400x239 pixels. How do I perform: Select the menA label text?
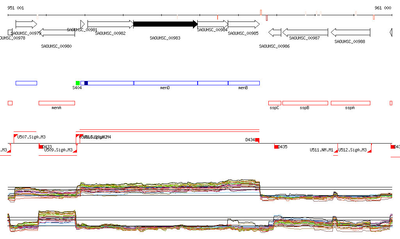click(56, 108)
